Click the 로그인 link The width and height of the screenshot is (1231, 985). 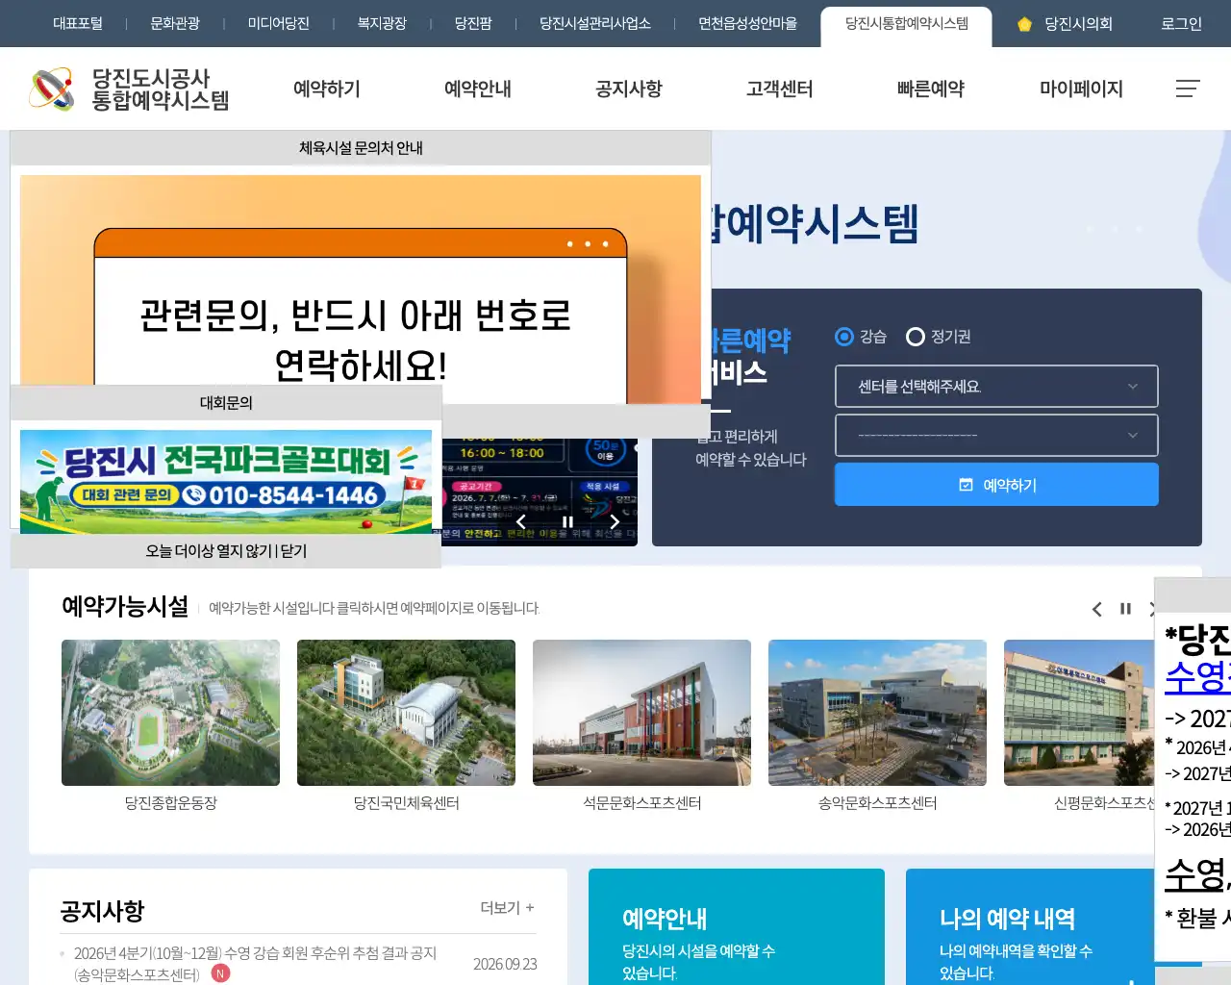[x=1182, y=24]
